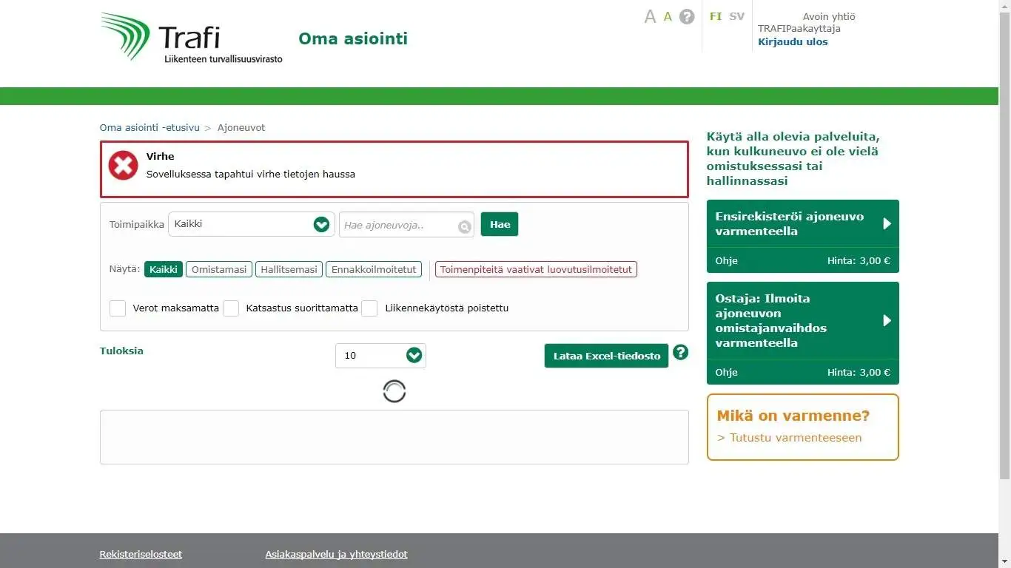This screenshot has width=1011, height=568.
Task: Click the Oma asiointi heading
Action: pyautogui.click(x=353, y=38)
